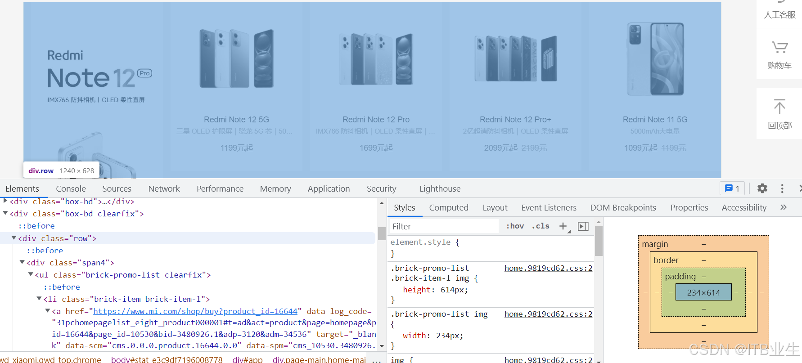Select the Properties sub-tab
This screenshot has height=363, width=802.
689,207
